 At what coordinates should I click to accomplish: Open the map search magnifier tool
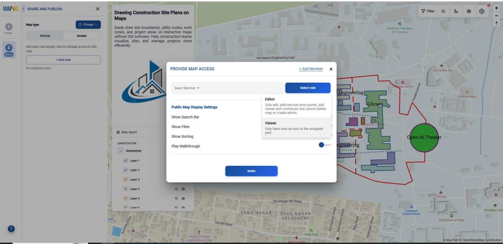443,11
